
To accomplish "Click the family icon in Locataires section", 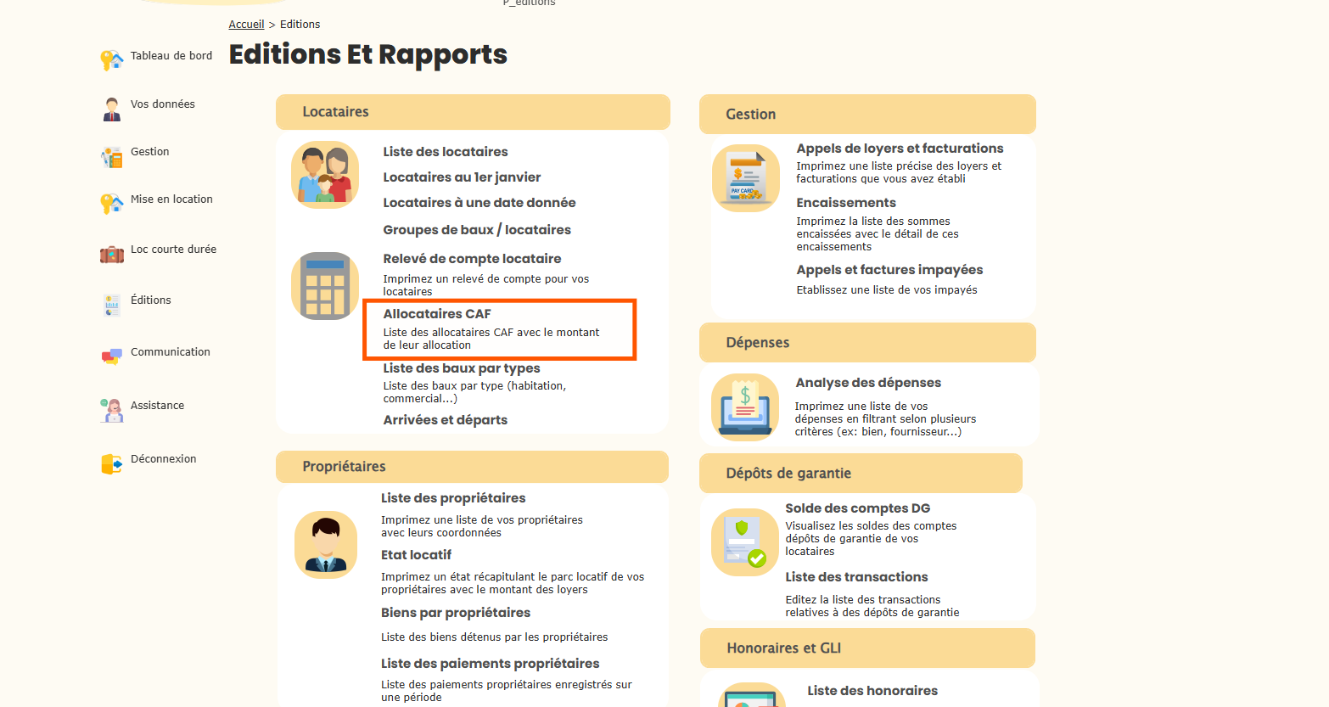I will pyautogui.click(x=325, y=175).
